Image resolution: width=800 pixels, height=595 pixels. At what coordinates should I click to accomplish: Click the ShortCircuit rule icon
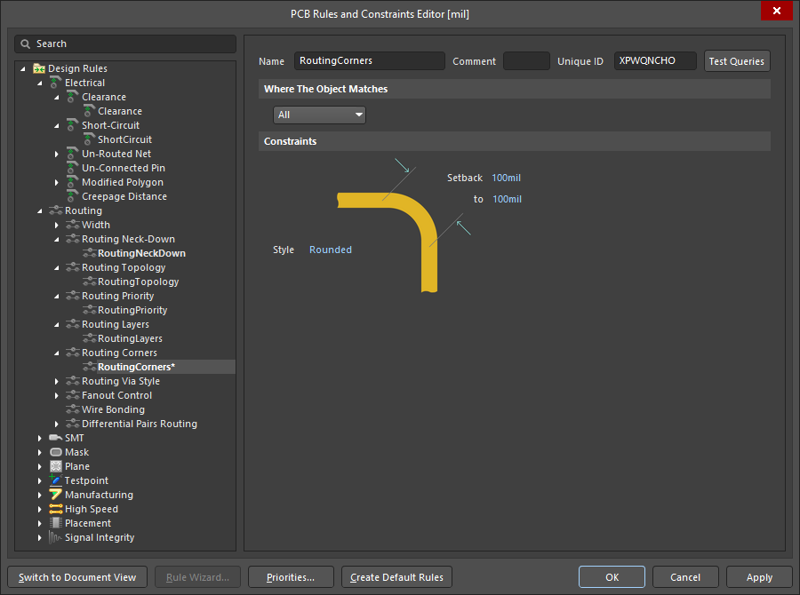point(89,139)
